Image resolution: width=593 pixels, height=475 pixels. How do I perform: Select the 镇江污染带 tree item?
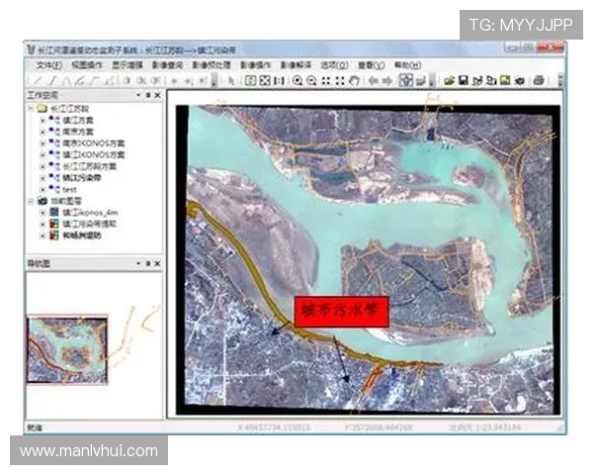pyautogui.click(x=82, y=178)
